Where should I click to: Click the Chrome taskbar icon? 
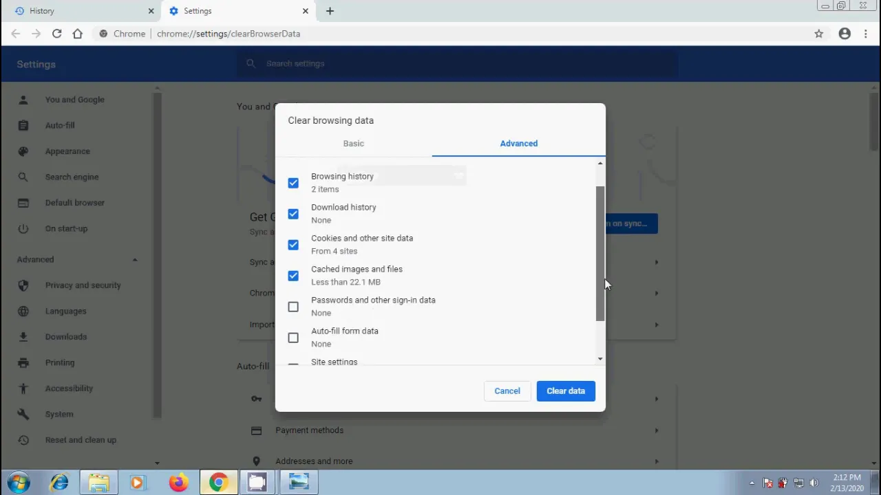tap(219, 483)
